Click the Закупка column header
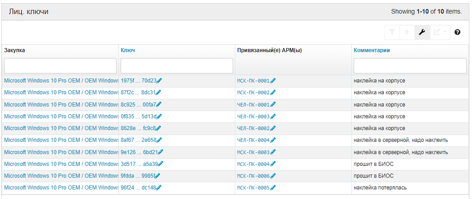Viewport: 473px width, 199px height. [15, 50]
